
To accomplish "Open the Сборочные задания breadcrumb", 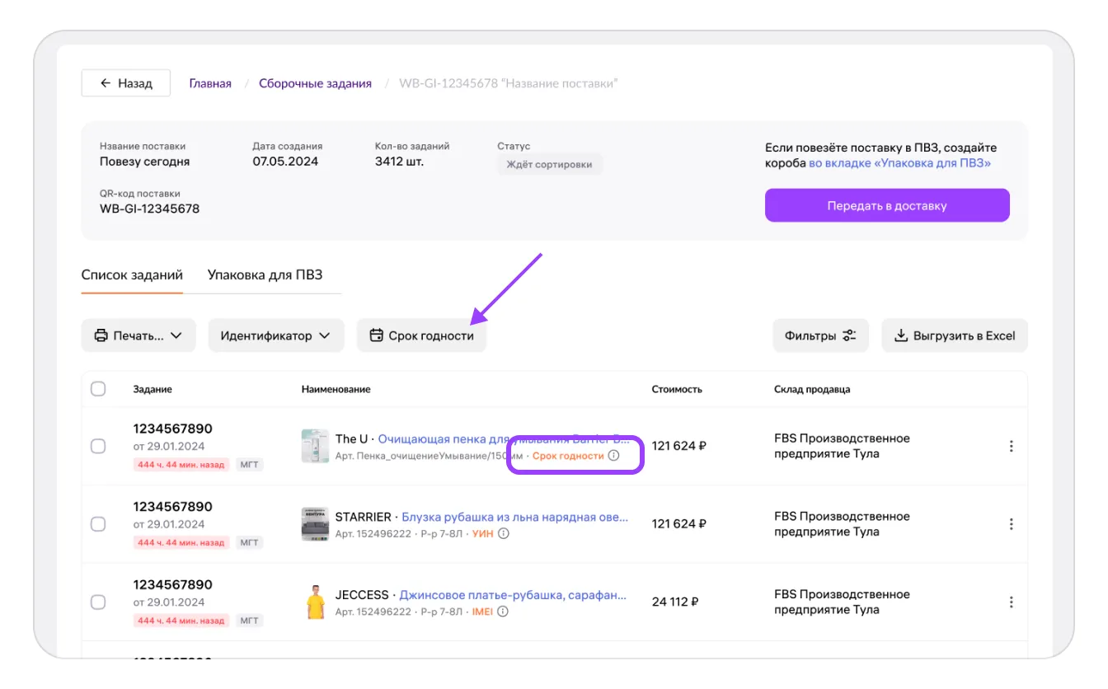I will tap(315, 83).
